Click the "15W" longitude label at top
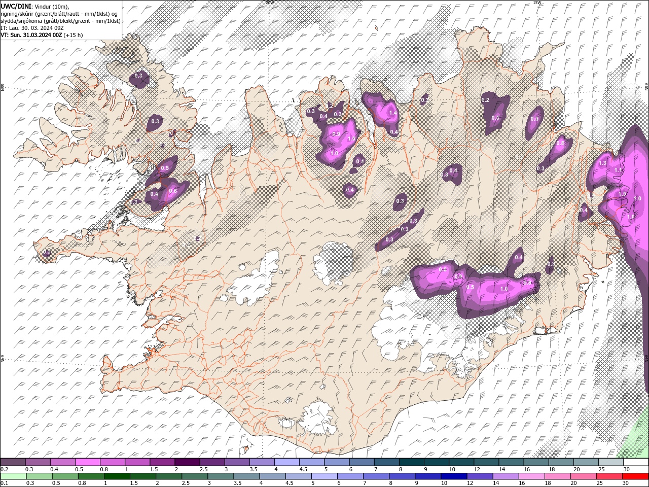Screen dimensions: 649x487 [x=537, y=3]
